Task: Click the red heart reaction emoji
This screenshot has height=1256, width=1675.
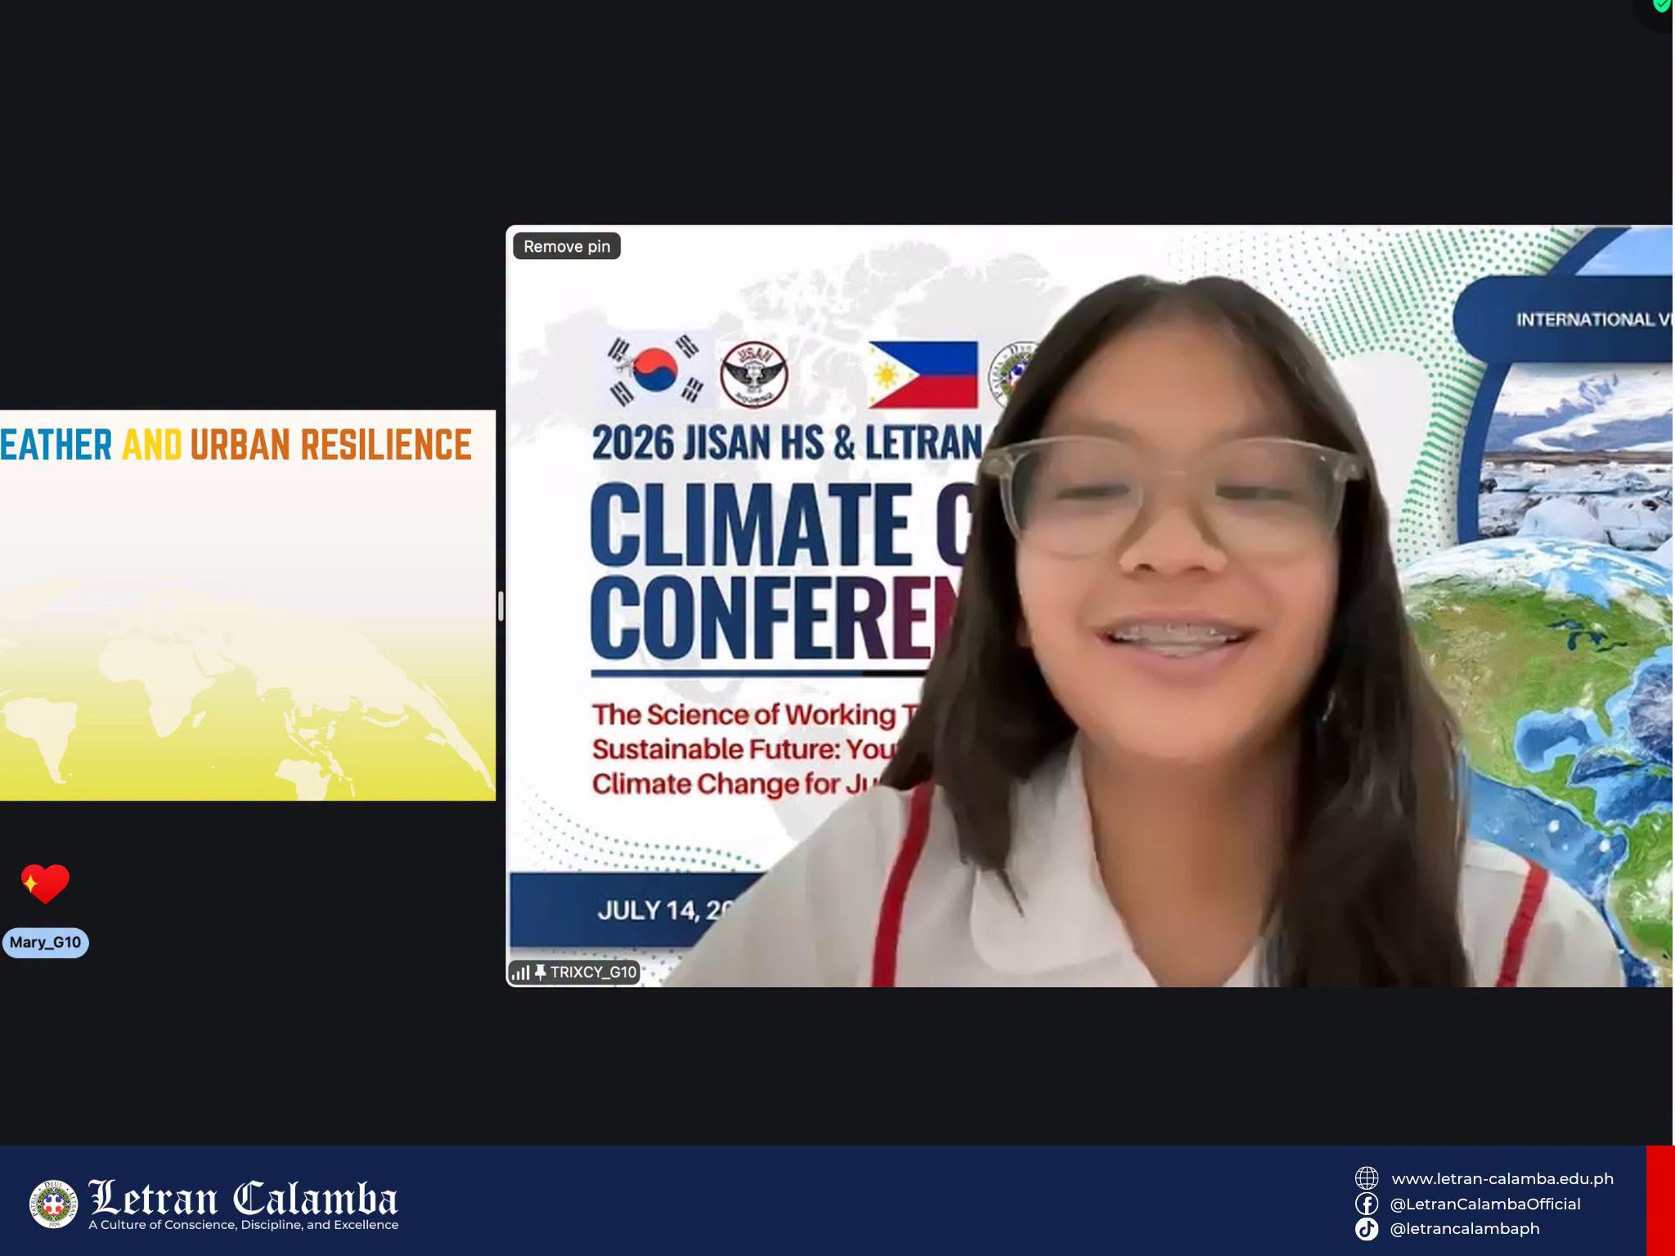Action: (45, 884)
